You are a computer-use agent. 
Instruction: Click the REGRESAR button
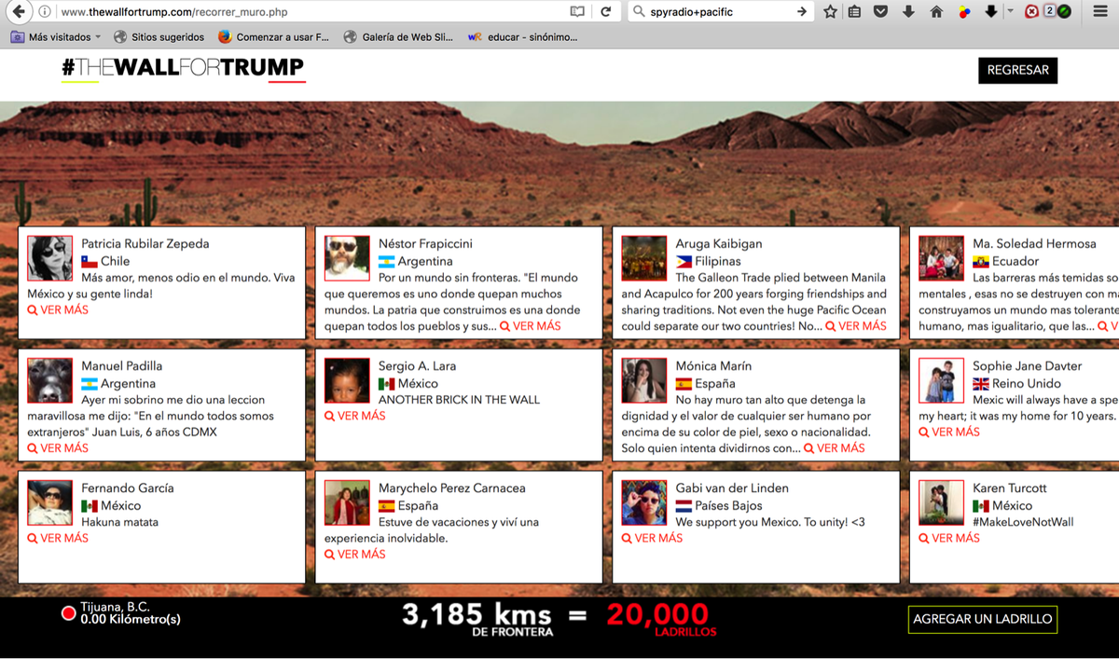[1017, 70]
